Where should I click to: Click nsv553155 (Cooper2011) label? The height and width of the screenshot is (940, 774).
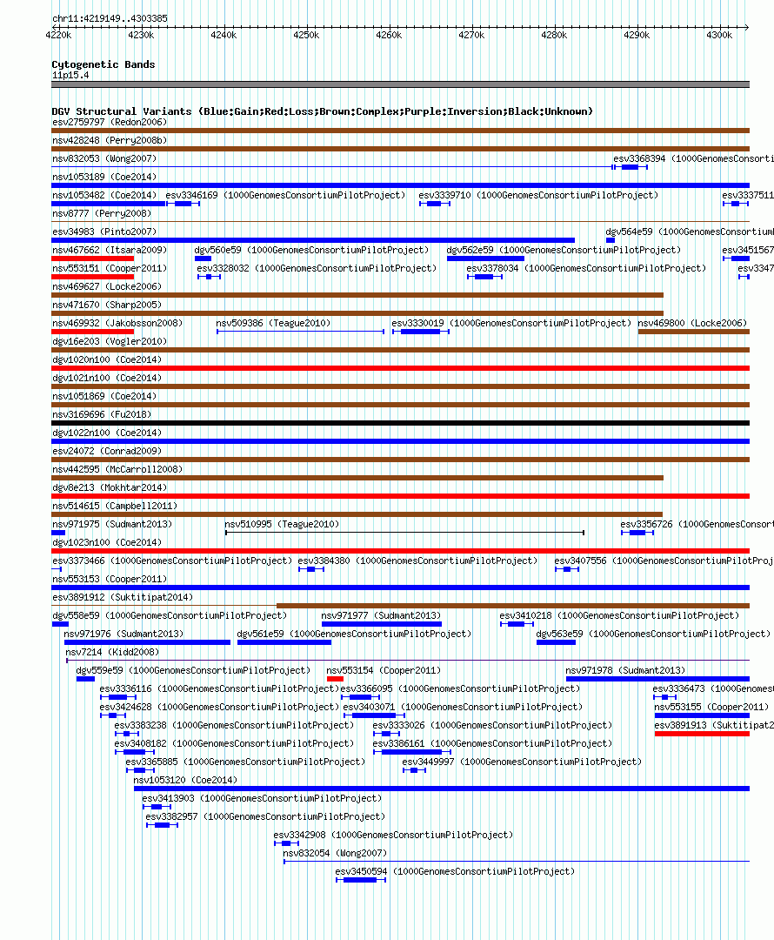click(x=711, y=708)
